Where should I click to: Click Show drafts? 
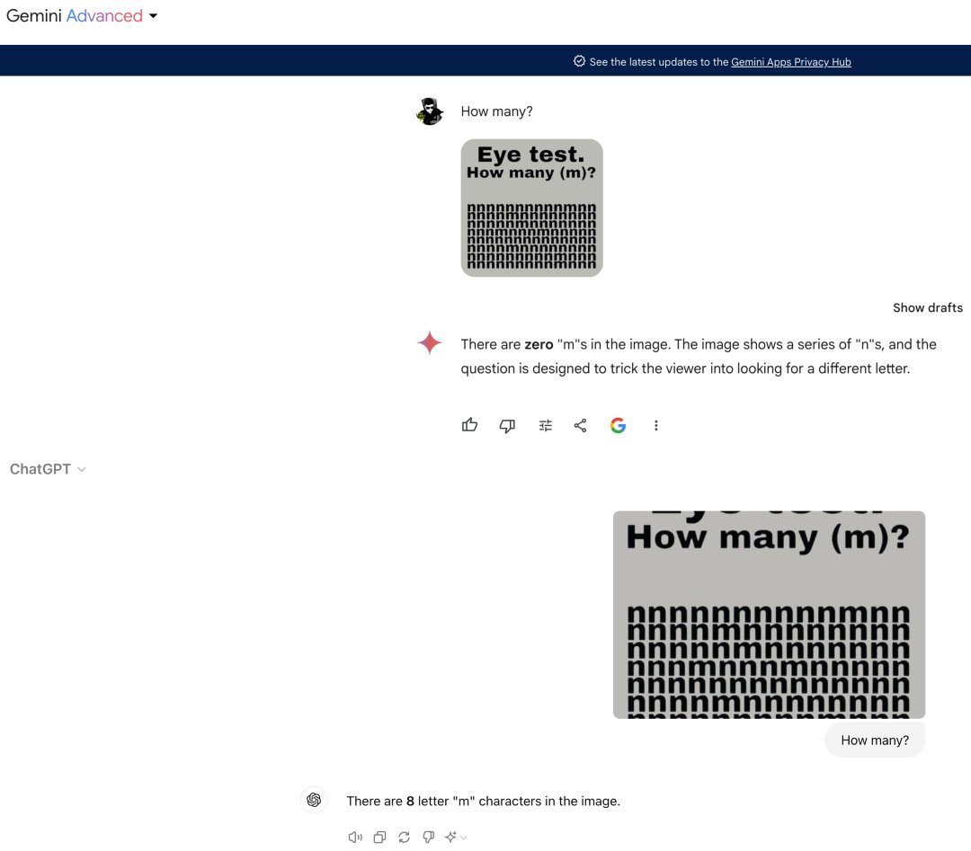pos(927,307)
